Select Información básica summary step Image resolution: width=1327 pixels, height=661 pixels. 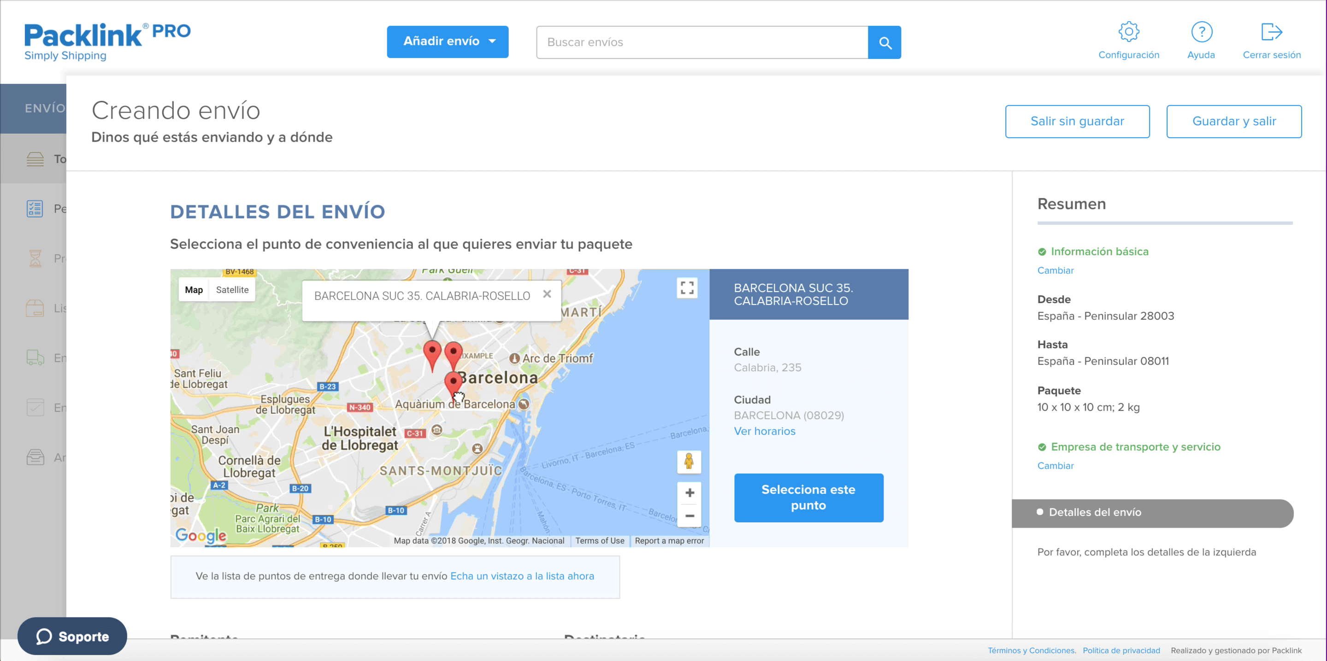coord(1093,252)
